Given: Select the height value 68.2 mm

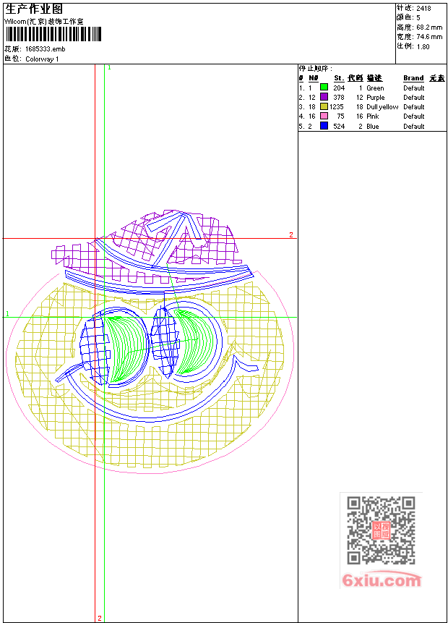Looking at the screenshot, I should pos(429,27).
